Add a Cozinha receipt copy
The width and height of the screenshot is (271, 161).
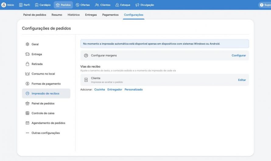(x=100, y=90)
